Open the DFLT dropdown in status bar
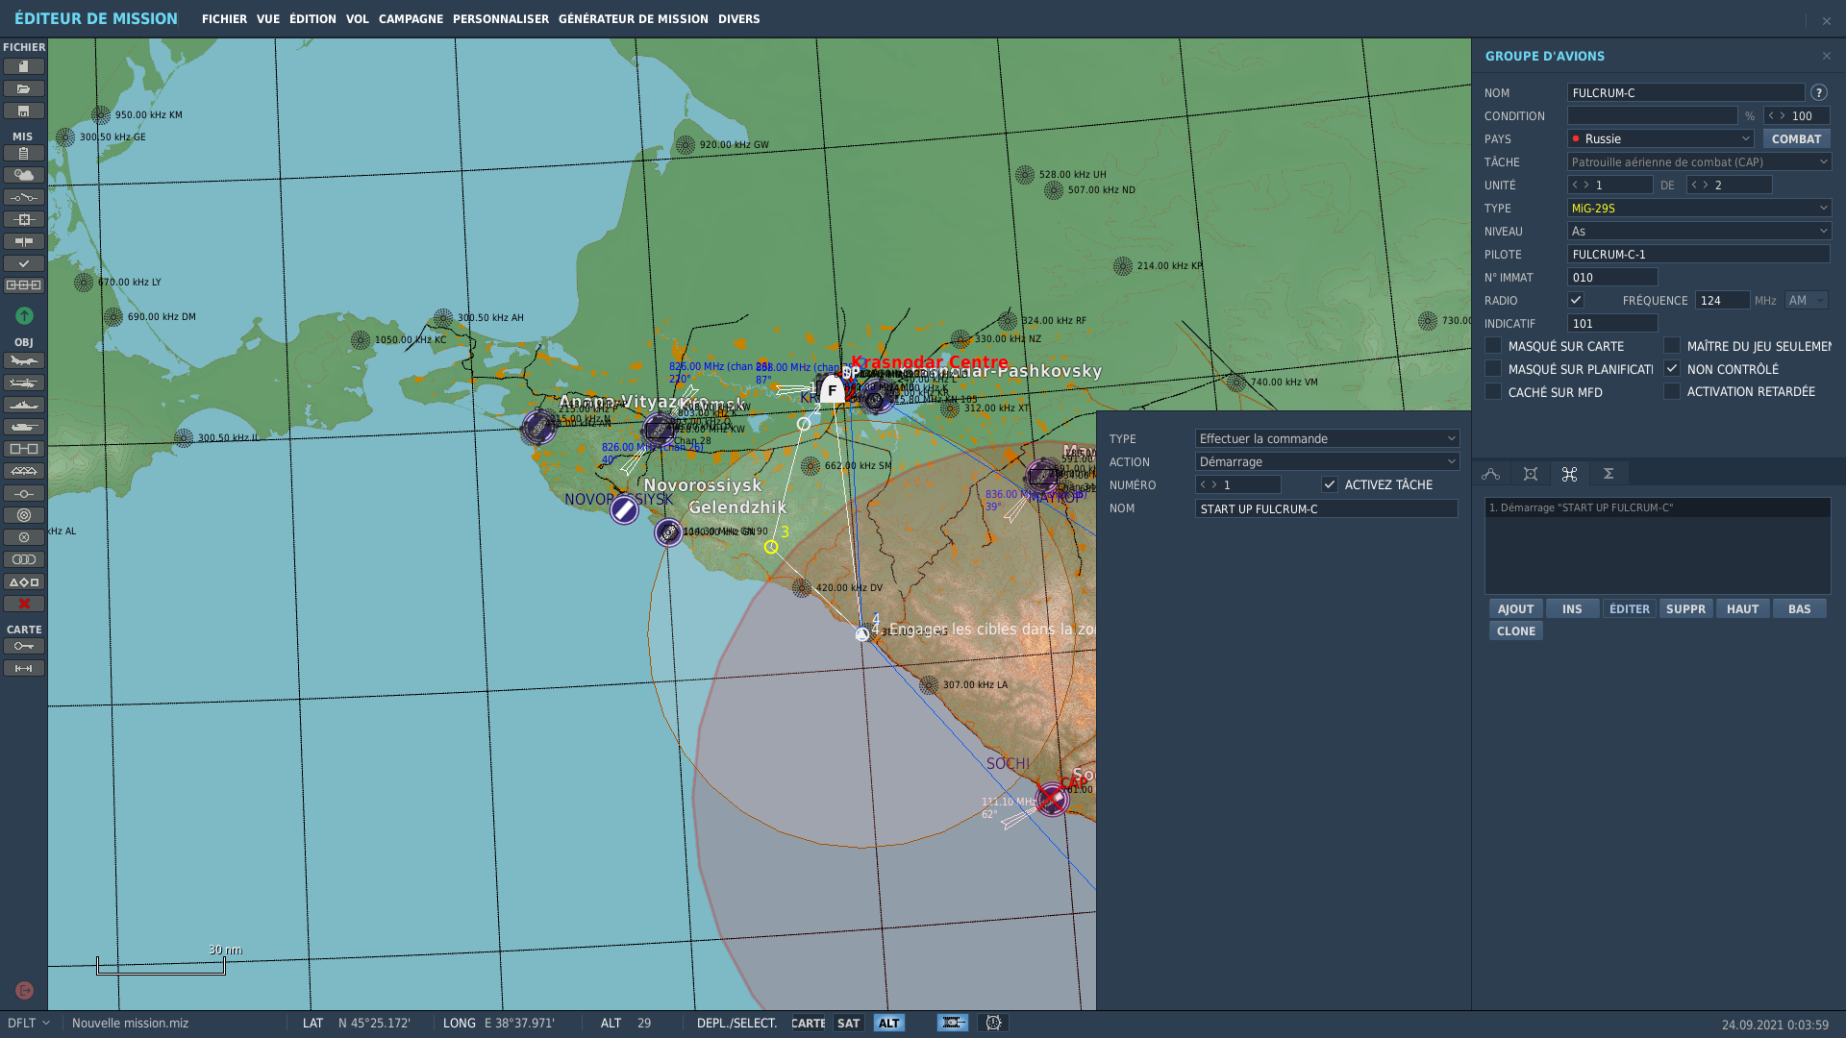Viewport: 1846px width, 1038px height. [29, 1023]
